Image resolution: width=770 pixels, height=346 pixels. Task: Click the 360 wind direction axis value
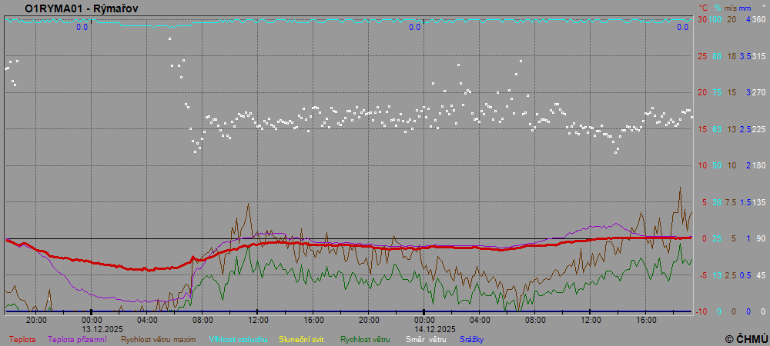758,19
